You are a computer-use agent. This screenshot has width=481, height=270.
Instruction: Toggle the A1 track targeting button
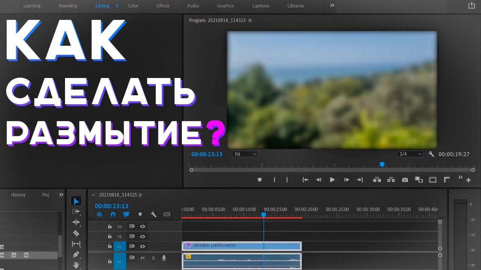(x=120, y=261)
